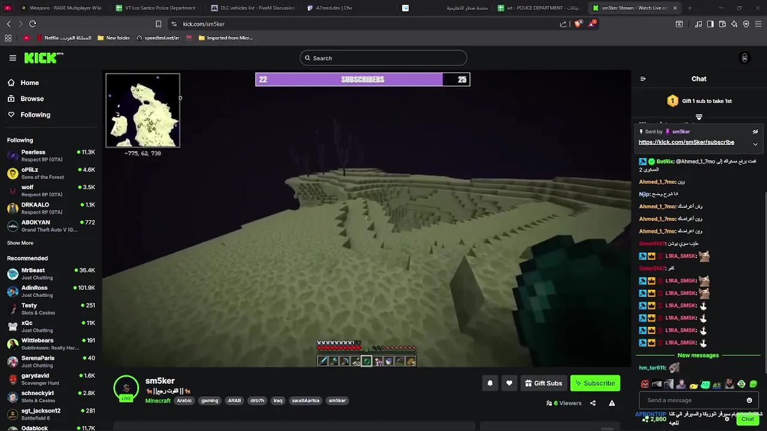Open chat settings gear icon
The width and height of the screenshot is (767, 431).
click(x=727, y=419)
